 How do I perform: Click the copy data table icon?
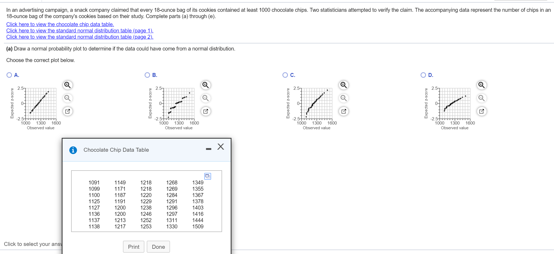click(208, 176)
